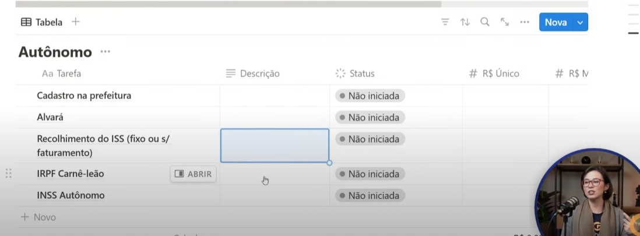Add a new view with plus icon
This screenshot has height=236, width=640.
(x=76, y=22)
